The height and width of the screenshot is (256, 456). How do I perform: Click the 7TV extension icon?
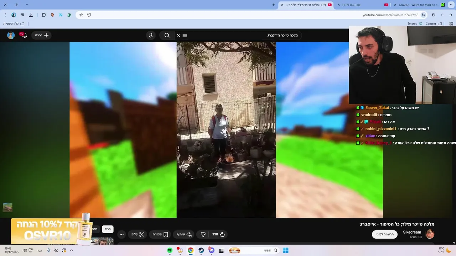(61, 15)
